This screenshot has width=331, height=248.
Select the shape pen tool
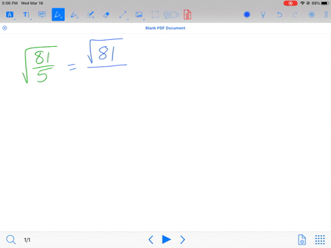tap(74, 14)
